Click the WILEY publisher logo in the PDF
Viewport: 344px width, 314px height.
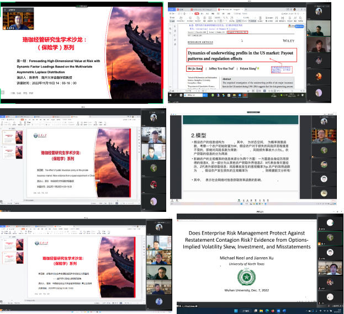click(285, 40)
